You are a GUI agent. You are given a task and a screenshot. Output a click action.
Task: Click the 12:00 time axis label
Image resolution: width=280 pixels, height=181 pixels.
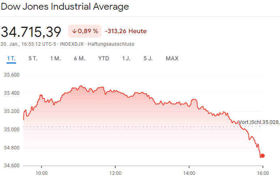pyautogui.click(x=115, y=173)
